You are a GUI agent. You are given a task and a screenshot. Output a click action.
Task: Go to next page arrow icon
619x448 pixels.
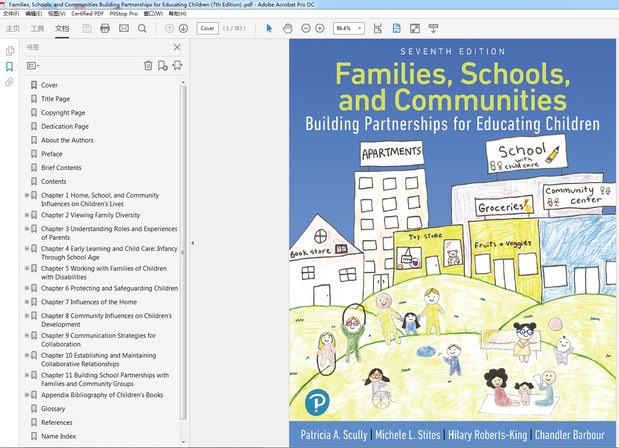point(183,28)
